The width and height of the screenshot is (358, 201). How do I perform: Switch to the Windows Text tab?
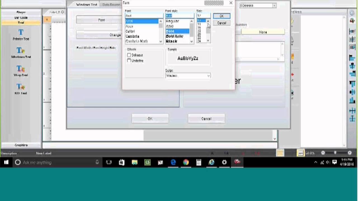pyautogui.click(x=86, y=5)
